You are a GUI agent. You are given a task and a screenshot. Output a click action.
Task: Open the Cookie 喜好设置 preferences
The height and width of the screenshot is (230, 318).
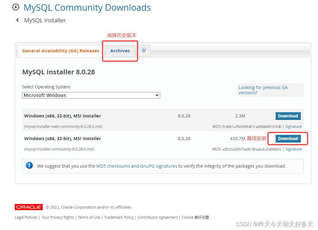pyautogui.click(x=195, y=217)
